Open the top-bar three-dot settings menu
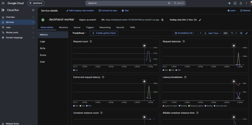This screenshot has height=125, width=252. coord(246,3)
